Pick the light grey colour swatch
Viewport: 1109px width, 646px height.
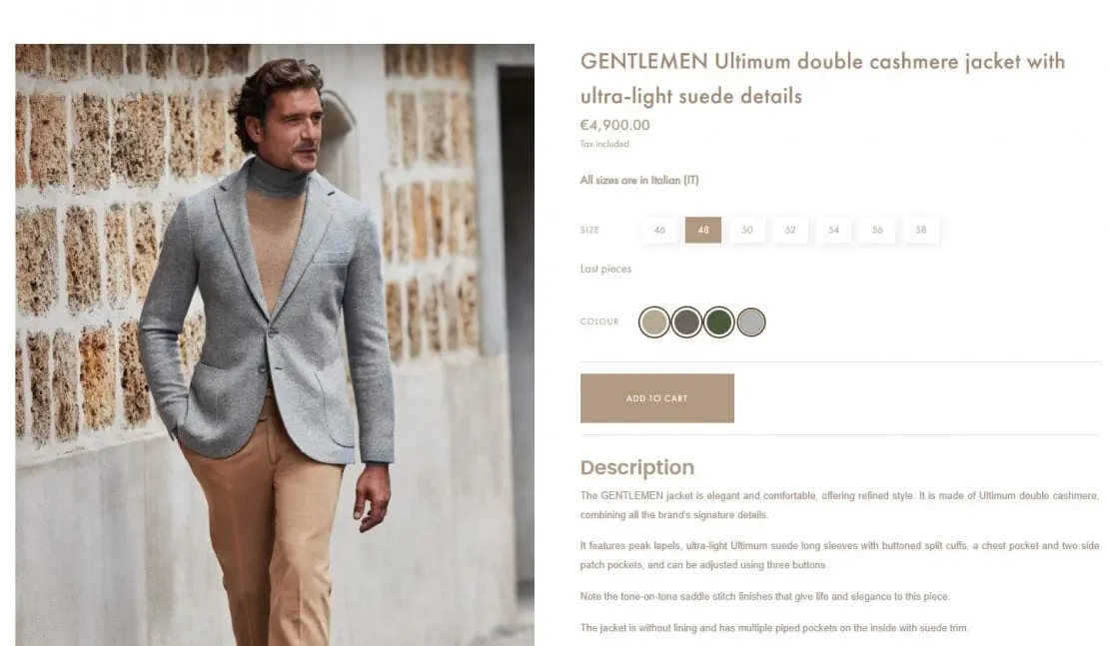click(x=751, y=323)
